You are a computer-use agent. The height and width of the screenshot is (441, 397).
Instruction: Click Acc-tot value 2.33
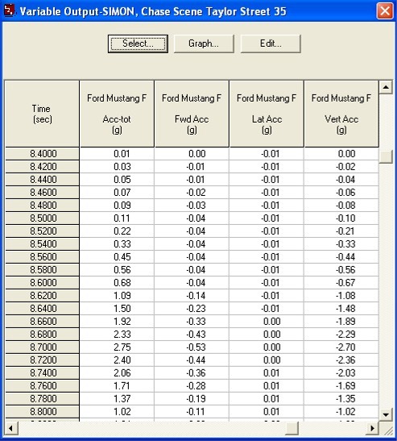point(117,335)
